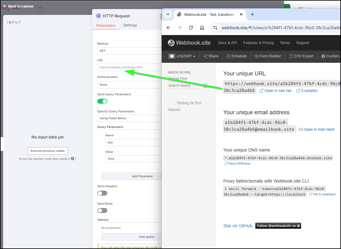Open the Settings tab of HTTP Request
Image resolution: width=341 pixels, height=249 pixels.
pyautogui.click(x=130, y=25)
